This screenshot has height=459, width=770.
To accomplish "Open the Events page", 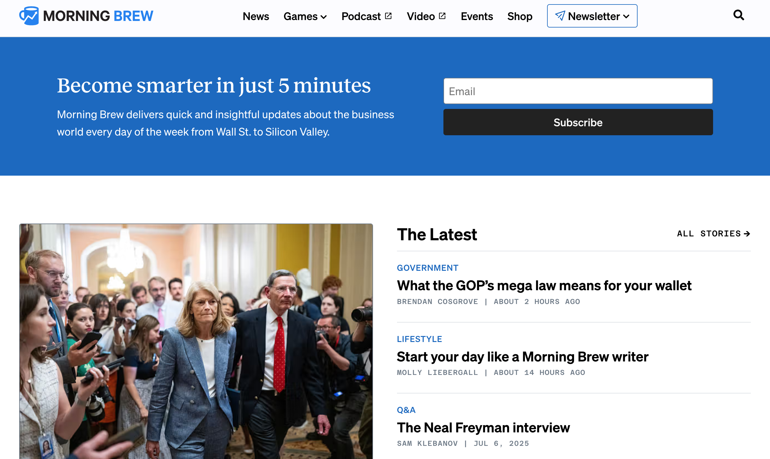I will 476,16.
